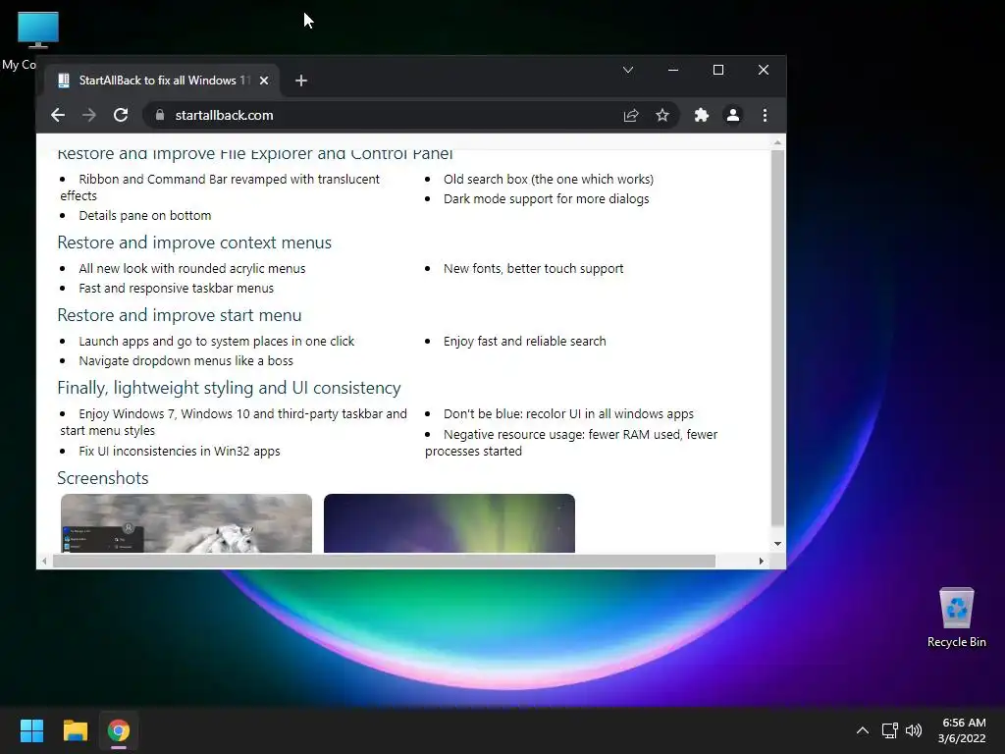Click the scroll down arrow of the page
This screenshot has height=754, width=1005.
[x=777, y=544]
